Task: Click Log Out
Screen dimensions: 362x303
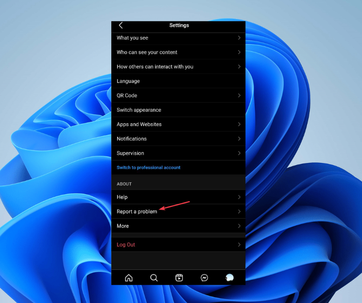Action: click(x=178, y=244)
